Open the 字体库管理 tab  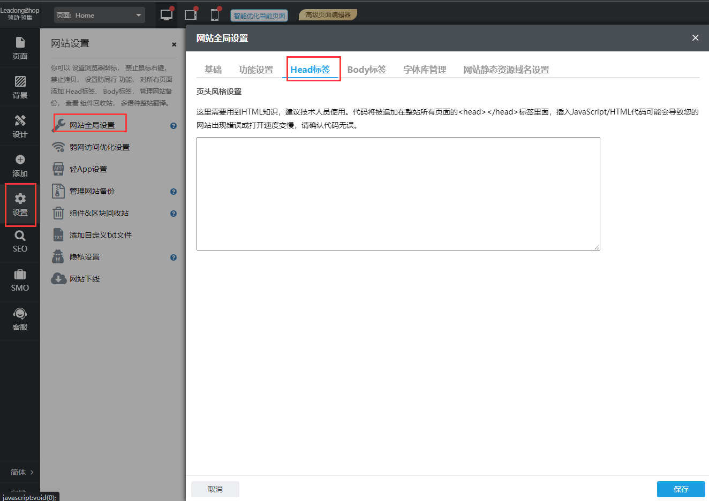point(424,70)
